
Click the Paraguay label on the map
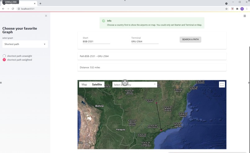pyautogui.click(x=121, y=129)
